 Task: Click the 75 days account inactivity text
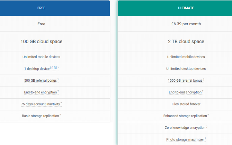pos(40,105)
